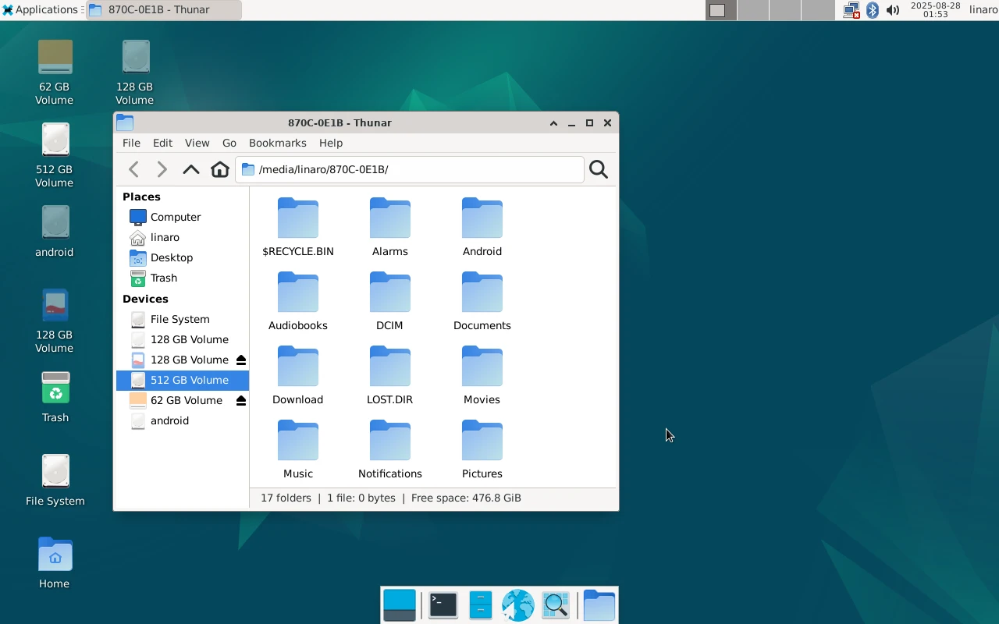Select the LOST.DIR folder
999x624 pixels.
point(390,376)
